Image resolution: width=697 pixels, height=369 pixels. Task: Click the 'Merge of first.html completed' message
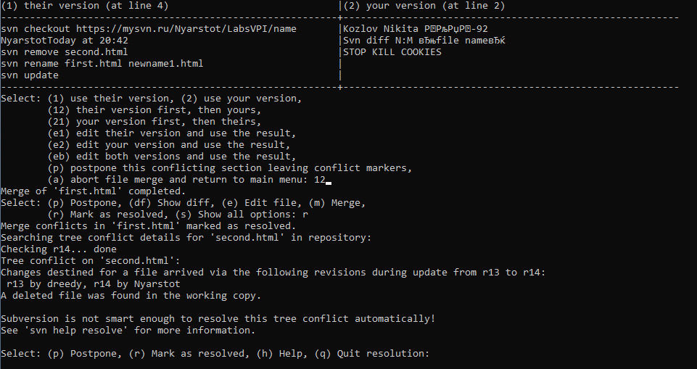tap(94, 191)
